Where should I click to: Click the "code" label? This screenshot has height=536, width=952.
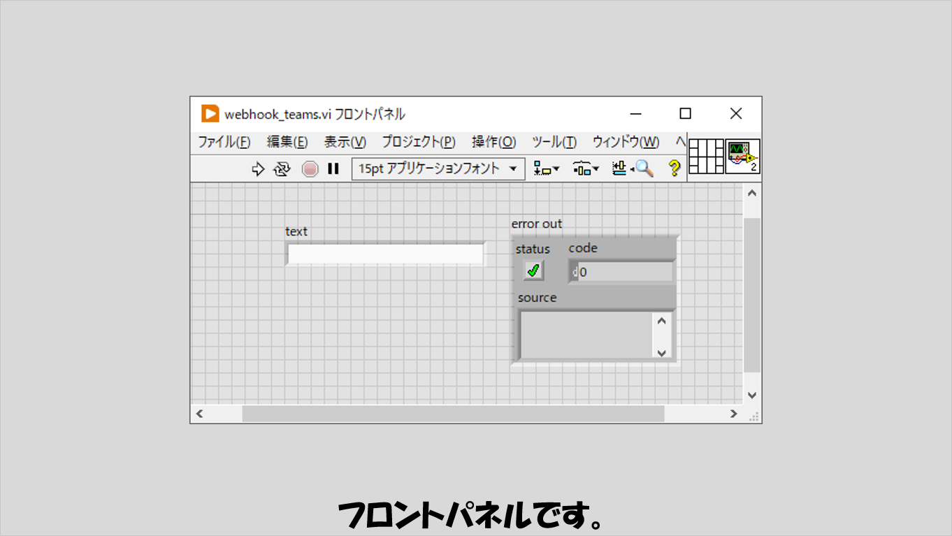(x=583, y=248)
